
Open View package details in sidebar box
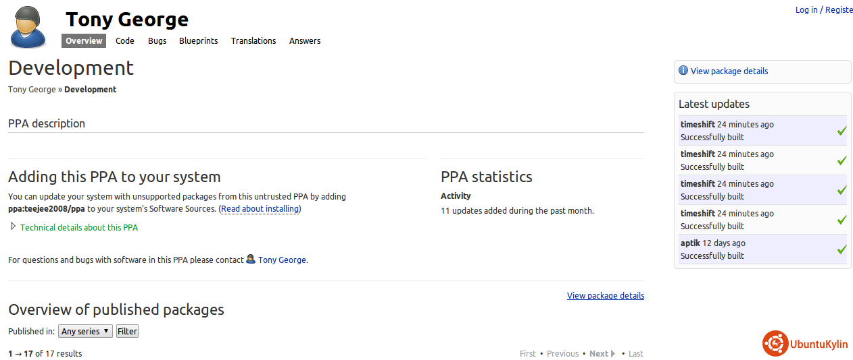coord(729,71)
